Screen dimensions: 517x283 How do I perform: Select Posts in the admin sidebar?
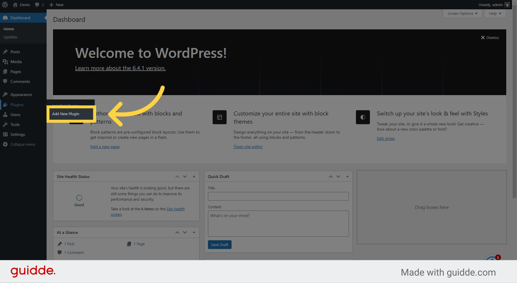[x=15, y=52]
